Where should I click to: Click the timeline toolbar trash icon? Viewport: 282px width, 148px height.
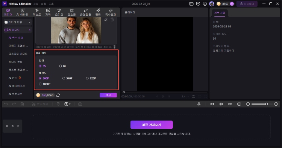click(x=22, y=104)
